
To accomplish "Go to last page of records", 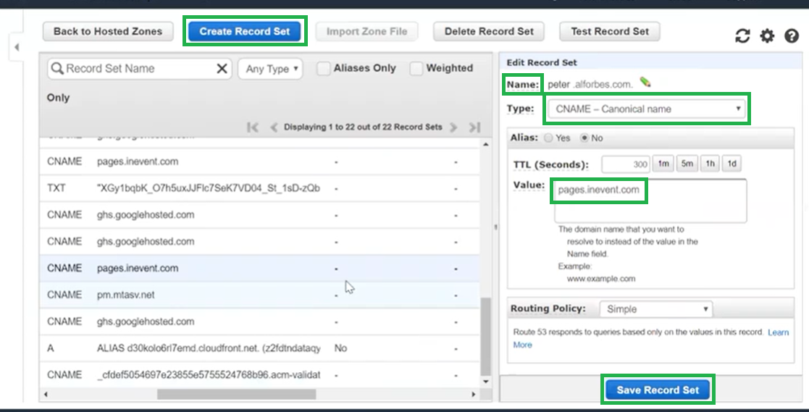I will (474, 127).
